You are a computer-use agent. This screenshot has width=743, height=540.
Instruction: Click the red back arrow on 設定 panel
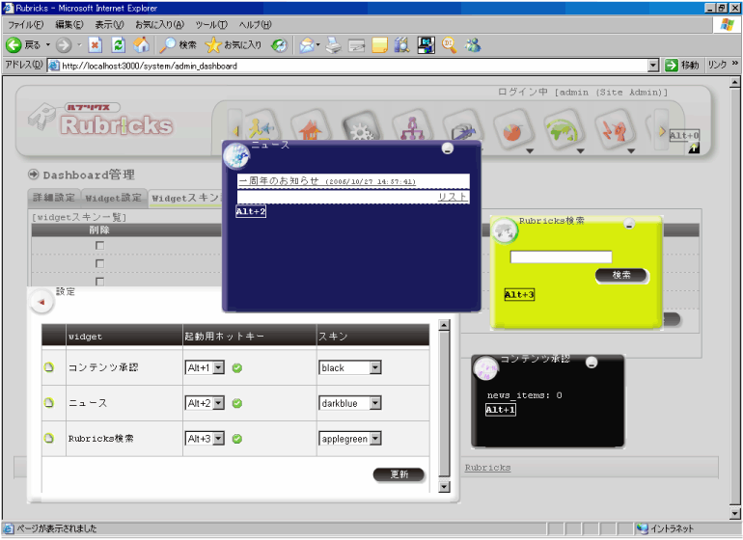41,302
